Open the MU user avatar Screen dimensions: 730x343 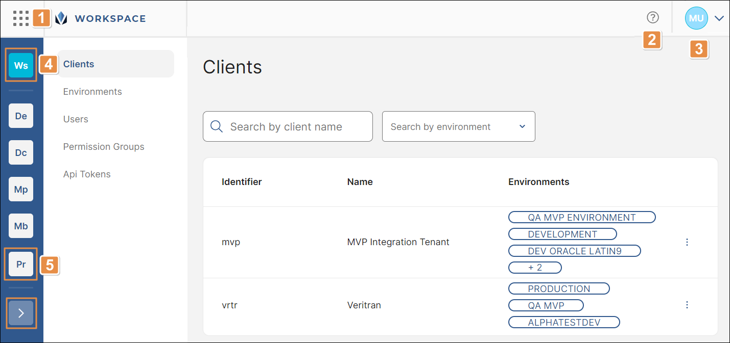[696, 18]
